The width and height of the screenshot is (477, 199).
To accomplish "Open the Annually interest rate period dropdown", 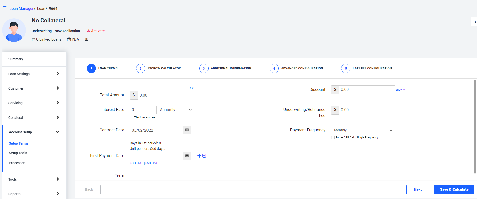I will pos(175,110).
